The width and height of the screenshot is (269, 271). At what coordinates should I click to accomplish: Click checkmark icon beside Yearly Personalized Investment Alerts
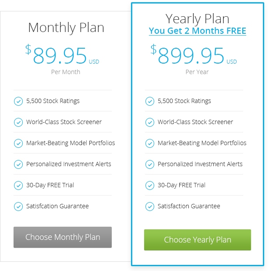click(x=150, y=164)
